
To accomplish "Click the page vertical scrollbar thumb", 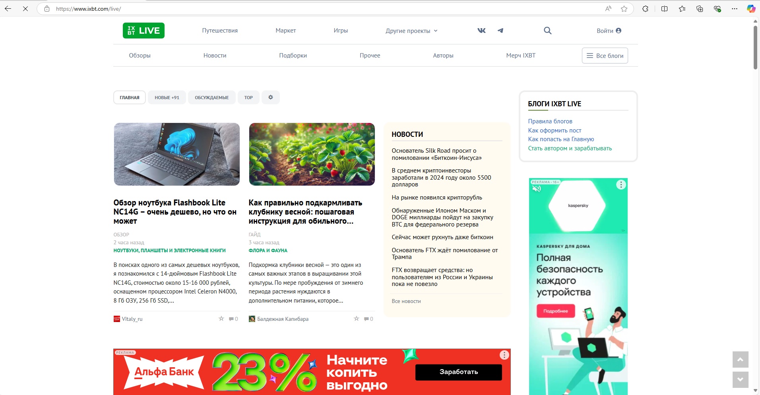I will pyautogui.click(x=755, y=48).
